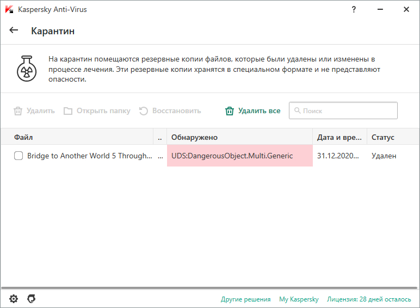The height and width of the screenshot is (308, 420).
Task: Click the Kaspersky logo in the title bar
Action: pos(9,9)
